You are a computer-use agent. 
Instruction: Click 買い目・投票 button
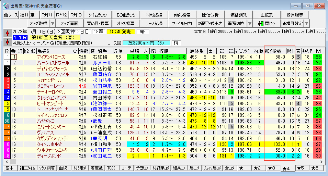point(98,23)
